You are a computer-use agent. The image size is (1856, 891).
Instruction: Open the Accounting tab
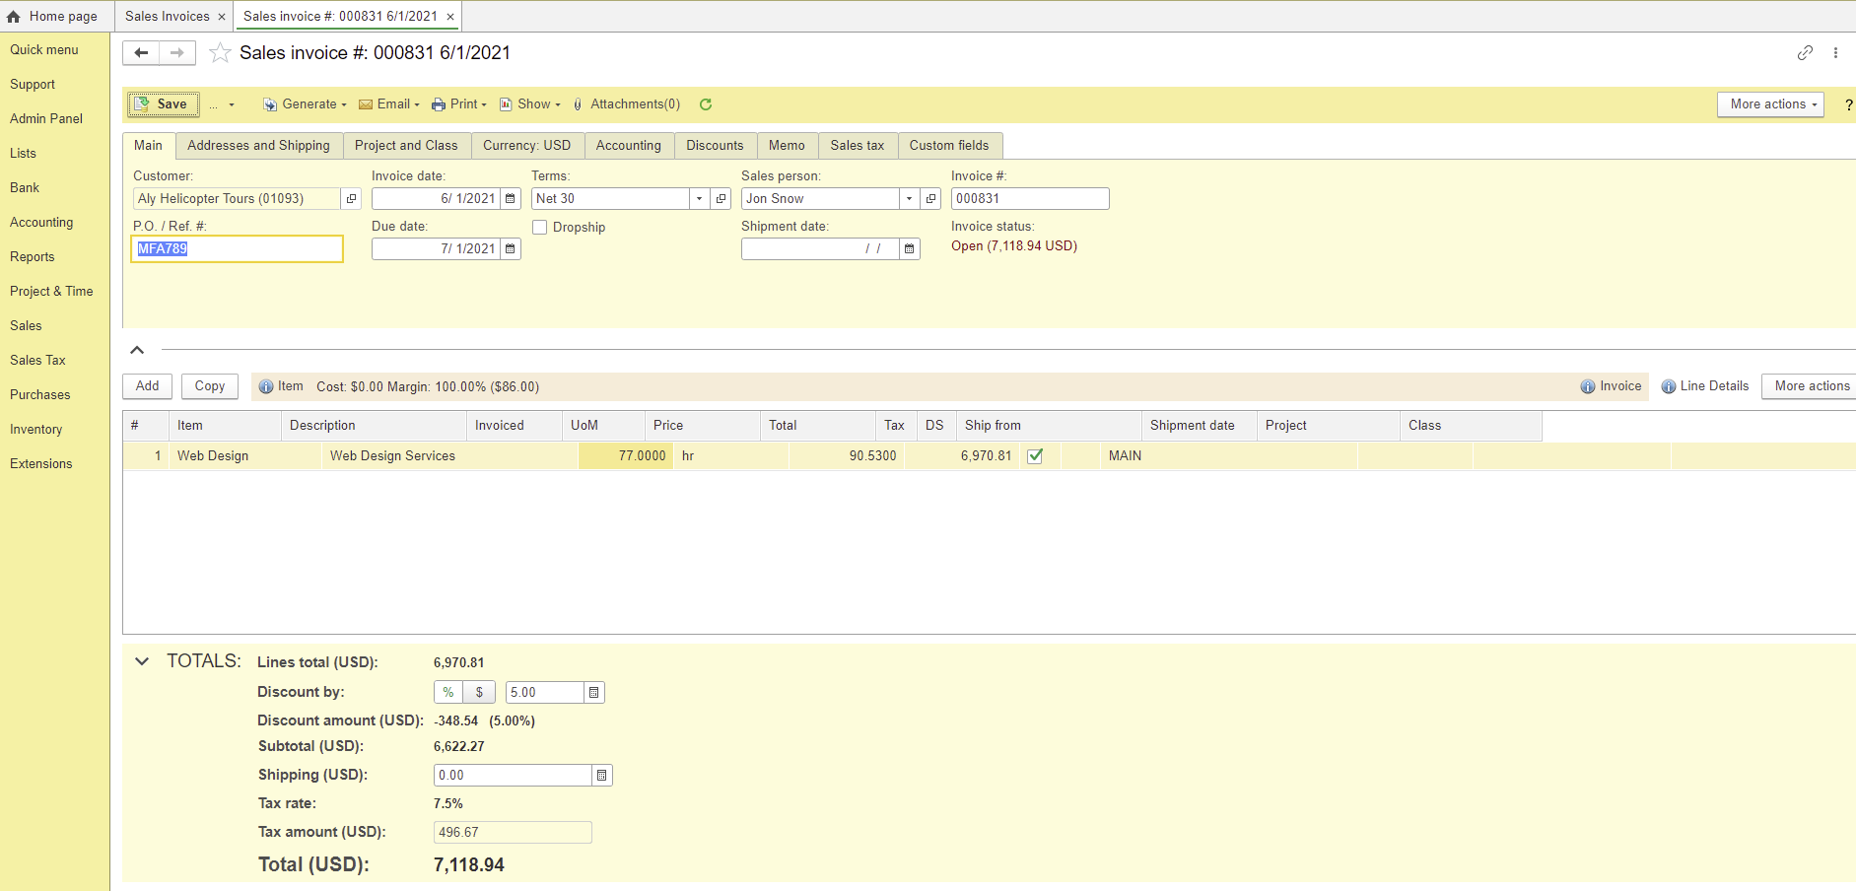(x=629, y=146)
